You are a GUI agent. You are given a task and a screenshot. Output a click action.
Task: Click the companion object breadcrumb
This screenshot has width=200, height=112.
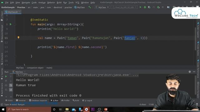point(35,68)
